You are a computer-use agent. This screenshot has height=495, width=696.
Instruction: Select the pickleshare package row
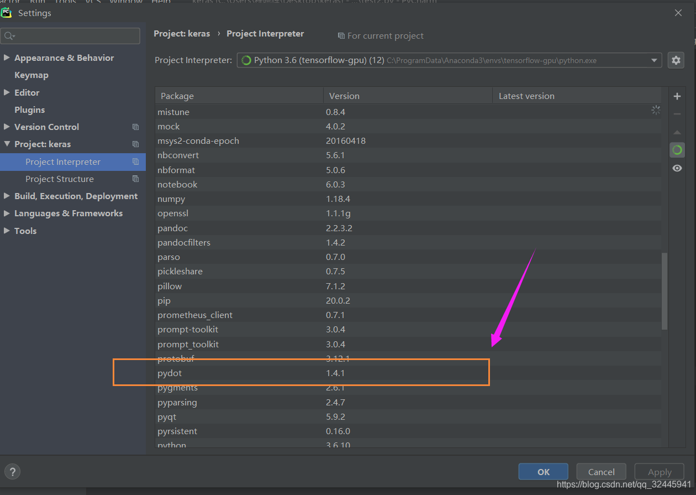click(408, 272)
